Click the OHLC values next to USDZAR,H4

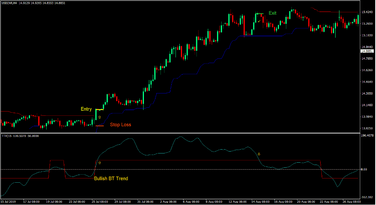tap(42, 3)
